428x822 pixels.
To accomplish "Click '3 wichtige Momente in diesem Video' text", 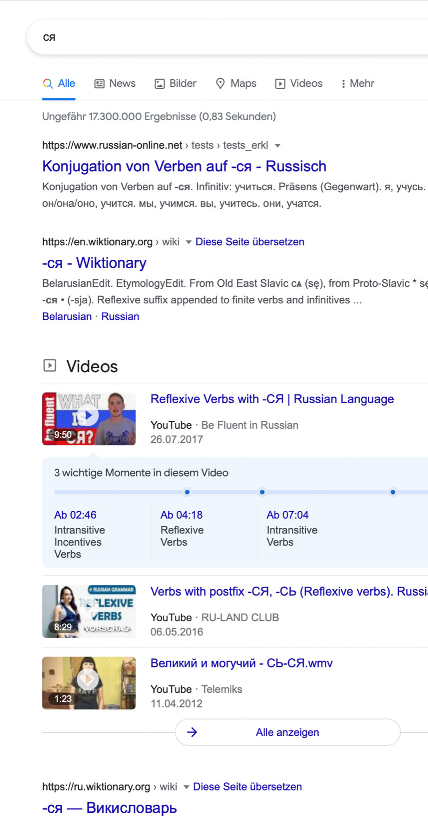I will pyautogui.click(x=141, y=473).
